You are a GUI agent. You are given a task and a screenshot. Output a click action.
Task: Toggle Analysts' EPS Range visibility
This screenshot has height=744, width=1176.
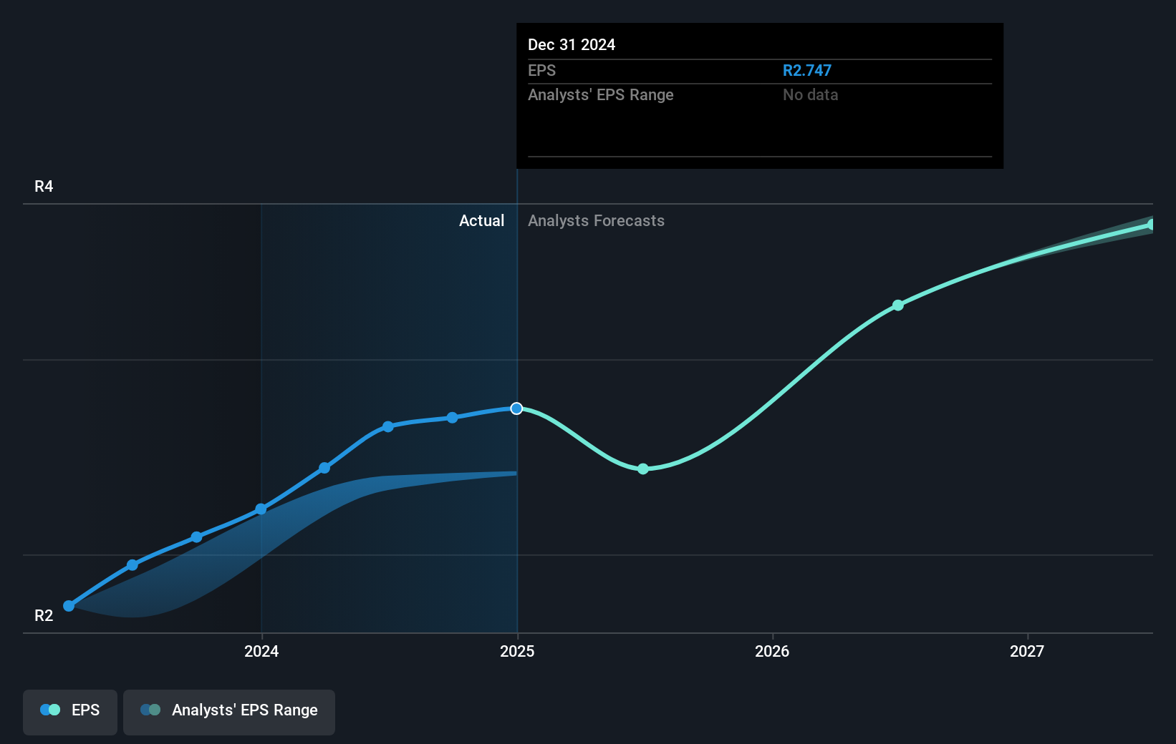pyautogui.click(x=229, y=712)
